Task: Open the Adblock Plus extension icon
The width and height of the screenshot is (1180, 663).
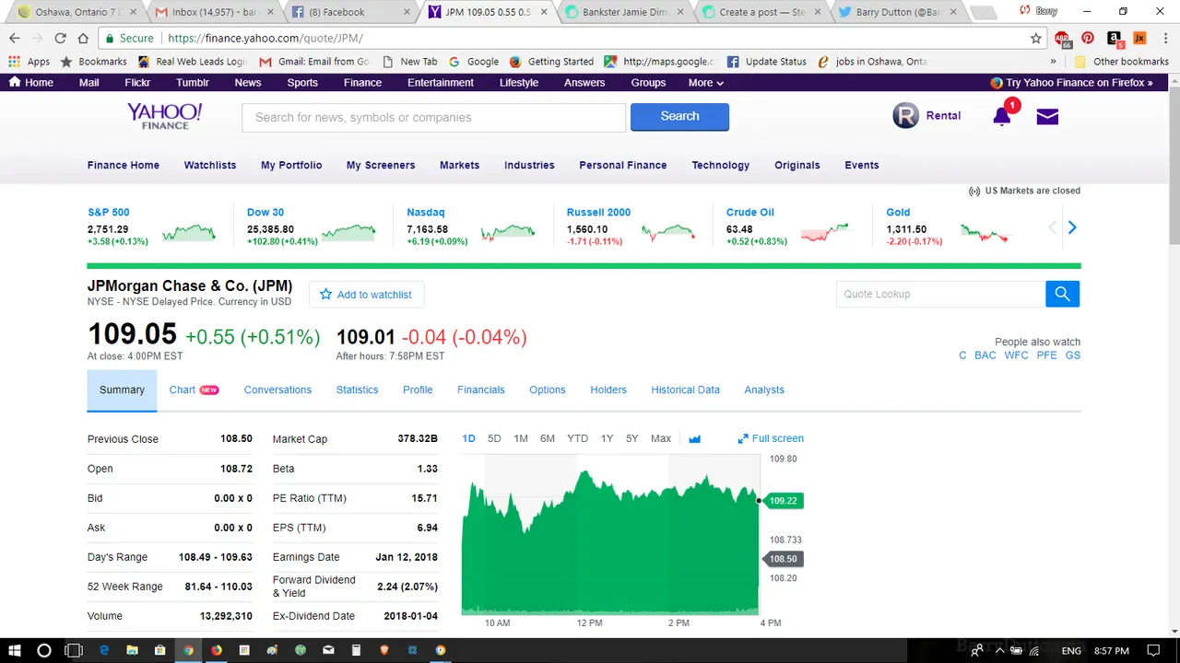Action: click(x=1064, y=39)
